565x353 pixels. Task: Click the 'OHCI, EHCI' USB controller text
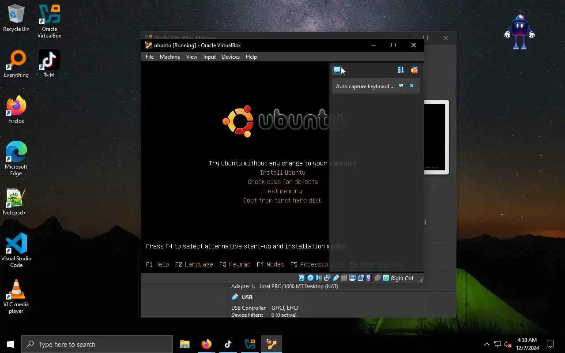pyautogui.click(x=285, y=308)
